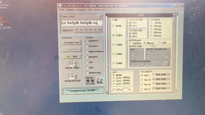Select the Random choice
This screenshot has height=115, width=205.
[92, 57]
